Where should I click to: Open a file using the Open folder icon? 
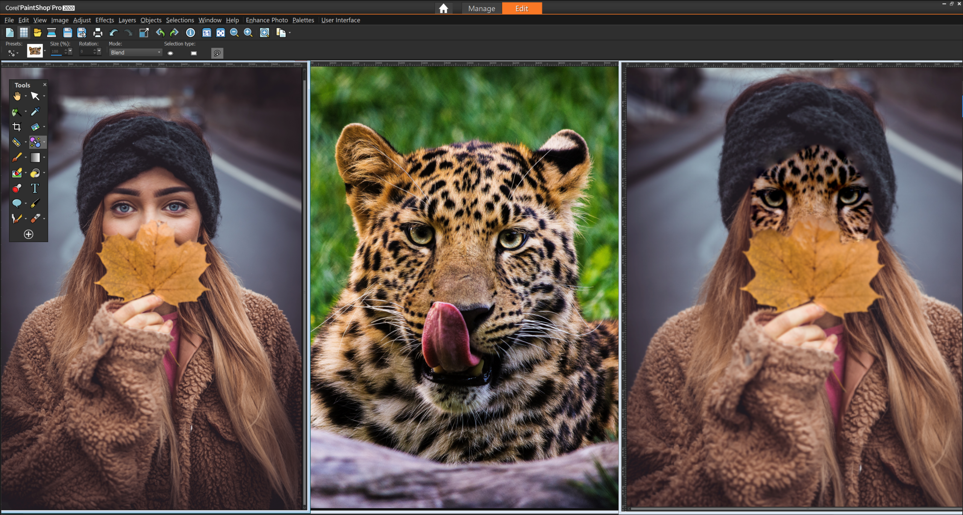pos(37,33)
